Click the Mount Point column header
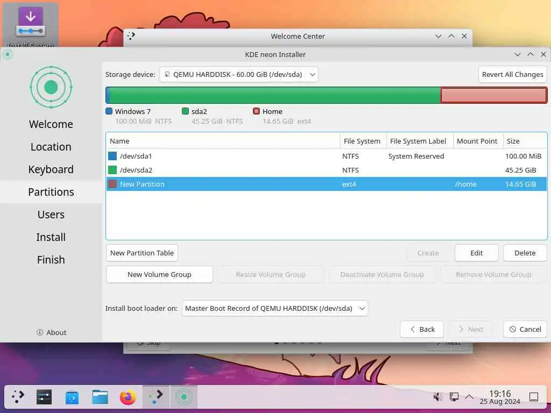The height and width of the screenshot is (413, 551). pyautogui.click(x=478, y=141)
